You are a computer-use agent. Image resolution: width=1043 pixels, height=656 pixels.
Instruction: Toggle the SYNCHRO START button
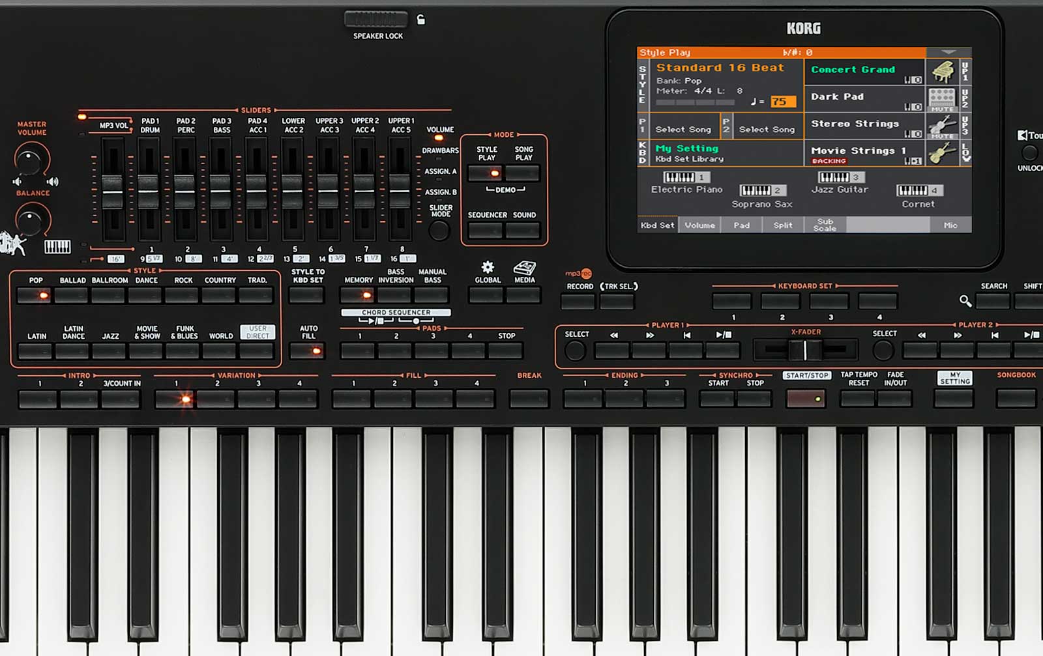click(716, 398)
